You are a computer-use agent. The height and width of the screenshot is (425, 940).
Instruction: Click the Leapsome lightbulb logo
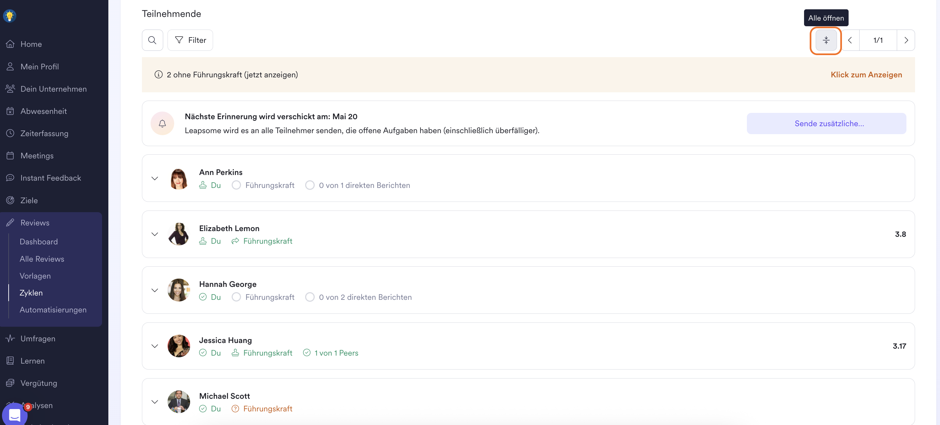click(10, 16)
